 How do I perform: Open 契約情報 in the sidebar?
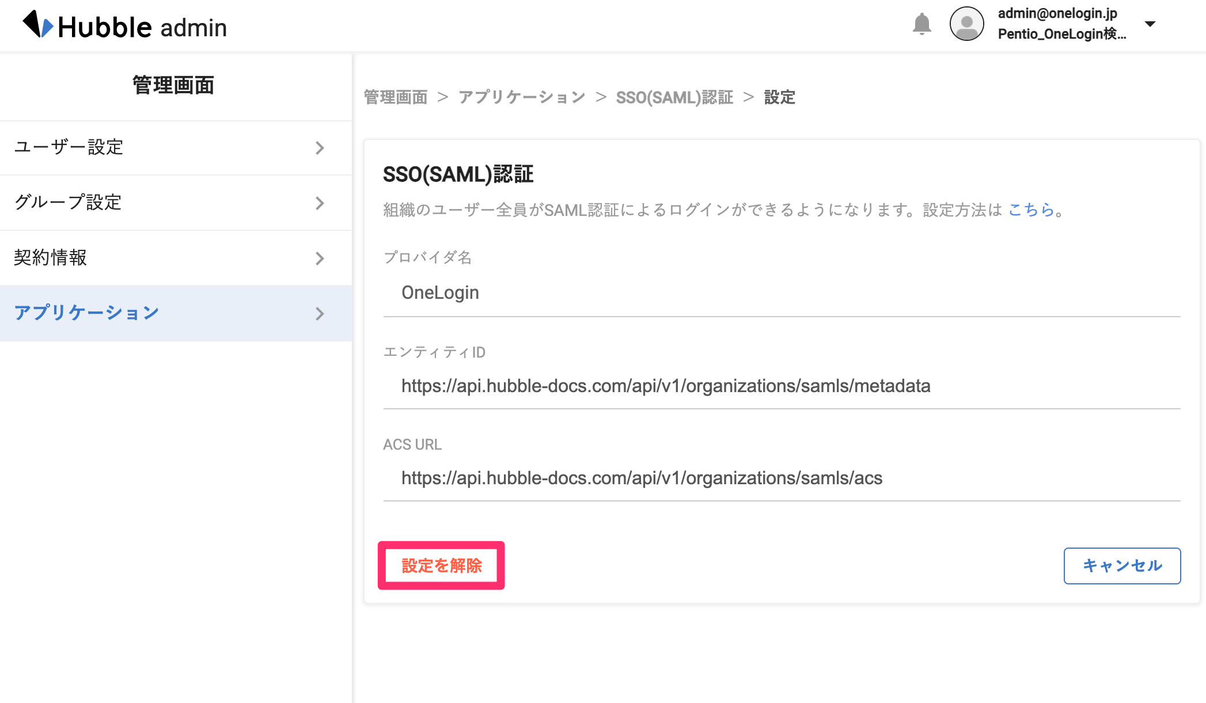[176, 258]
